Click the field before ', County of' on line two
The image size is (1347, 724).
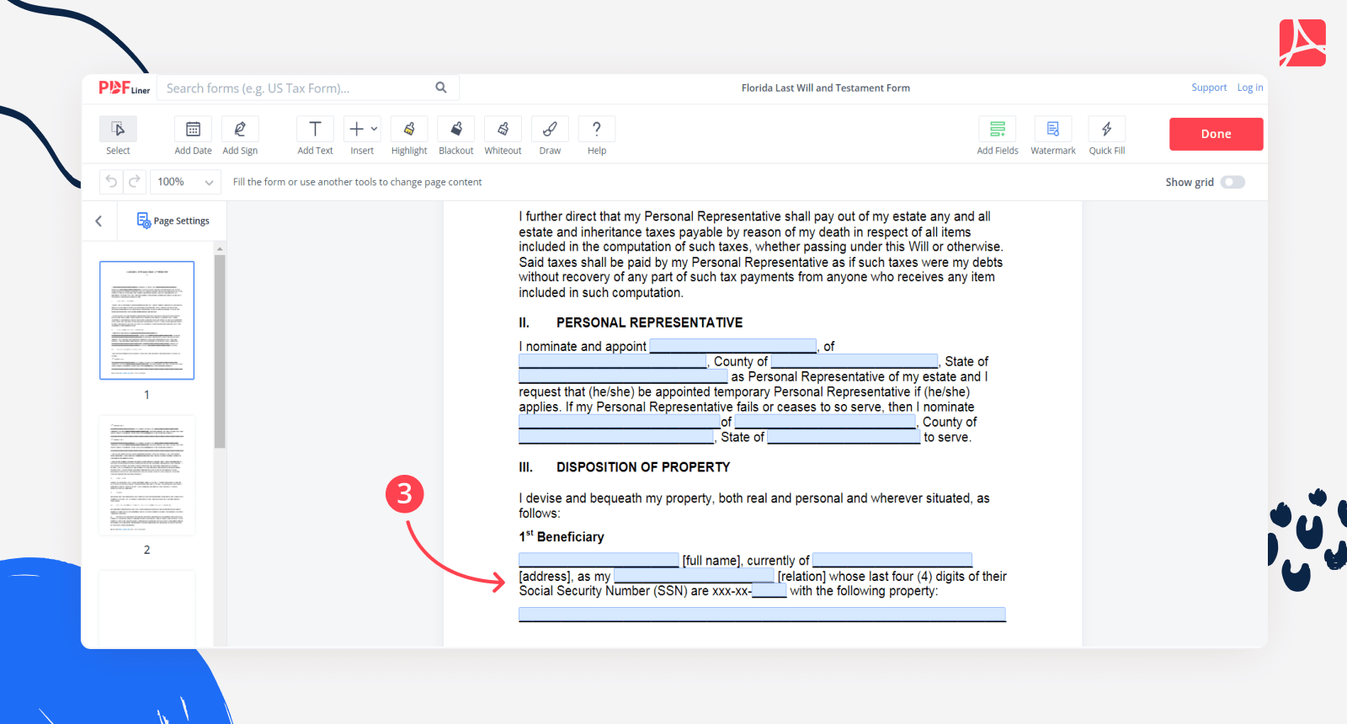613,361
